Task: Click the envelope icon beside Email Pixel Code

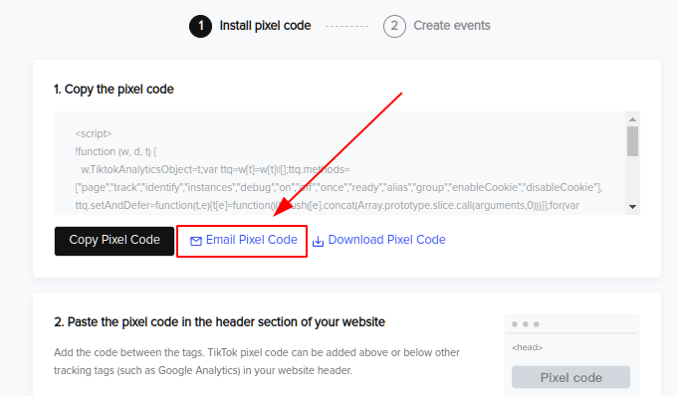Action: click(196, 241)
